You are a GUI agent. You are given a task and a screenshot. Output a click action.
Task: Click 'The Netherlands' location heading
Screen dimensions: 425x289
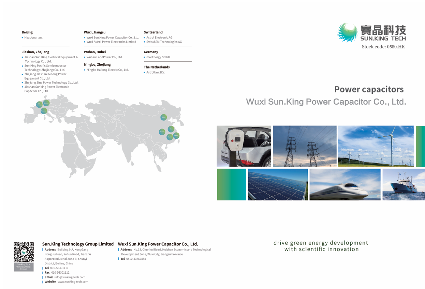tap(157, 67)
